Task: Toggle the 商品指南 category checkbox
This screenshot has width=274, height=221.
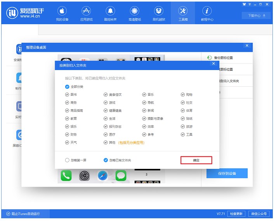Action: point(67,110)
